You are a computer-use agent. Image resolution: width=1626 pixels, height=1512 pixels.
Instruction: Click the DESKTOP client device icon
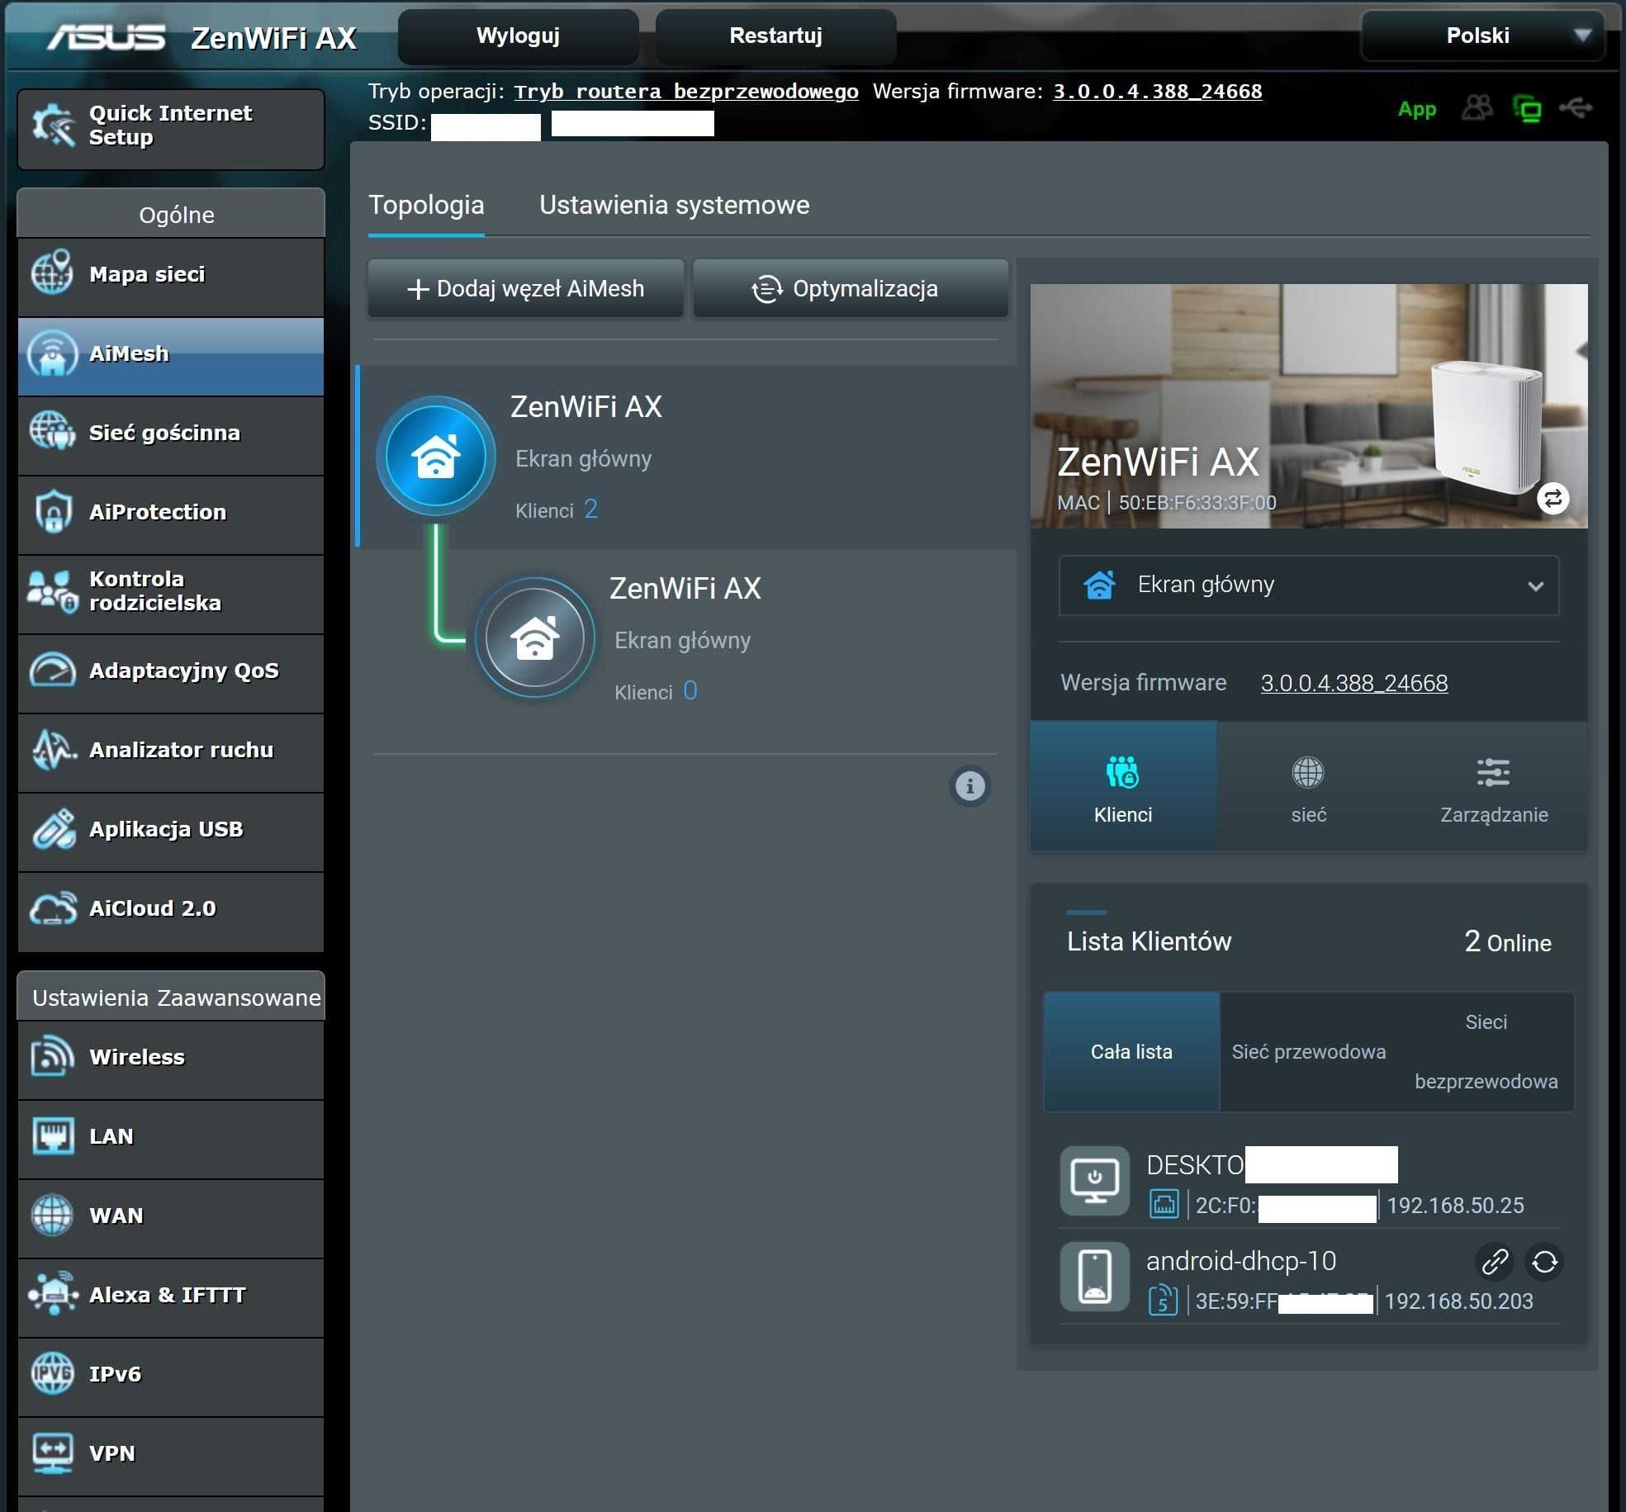point(1095,1181)
